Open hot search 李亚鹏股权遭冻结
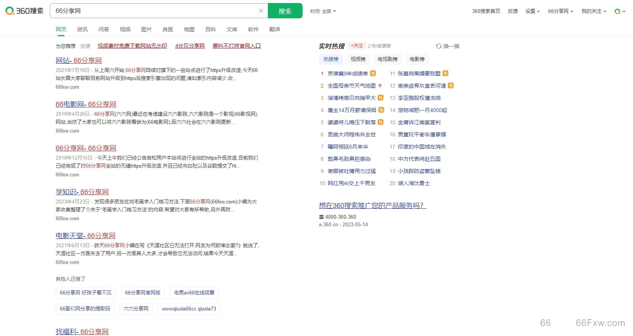 (419, 98)
